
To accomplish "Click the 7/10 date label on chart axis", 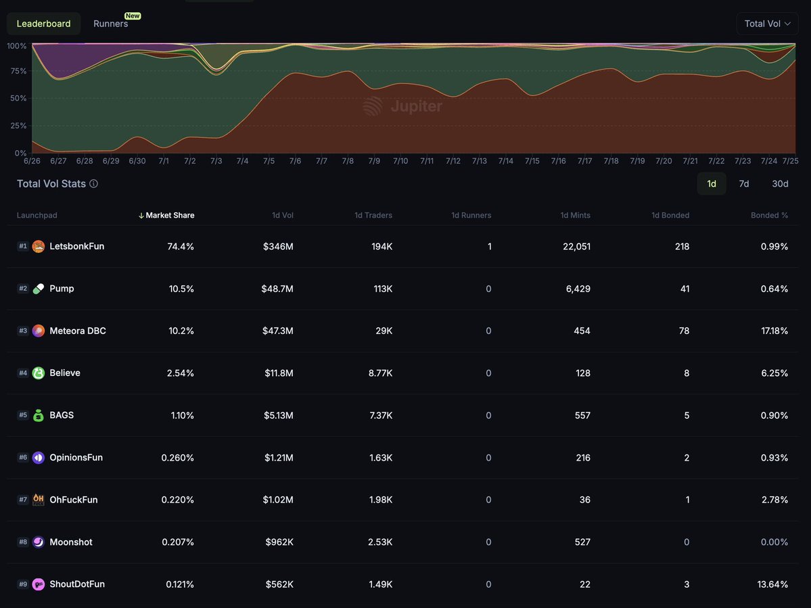I will 400,162.
